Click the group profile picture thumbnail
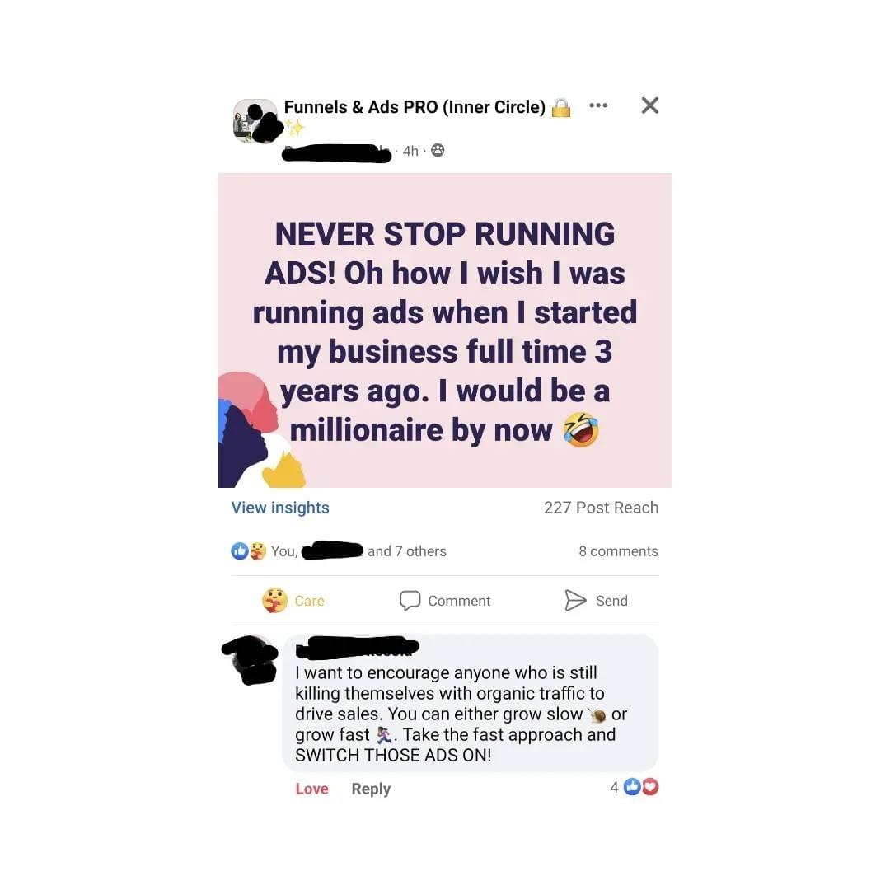This screenshot has height=890, width=890. [x=256, y=121]
